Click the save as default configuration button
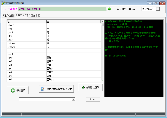This screenshot has height=118, width=167. (x=56, y=89)
